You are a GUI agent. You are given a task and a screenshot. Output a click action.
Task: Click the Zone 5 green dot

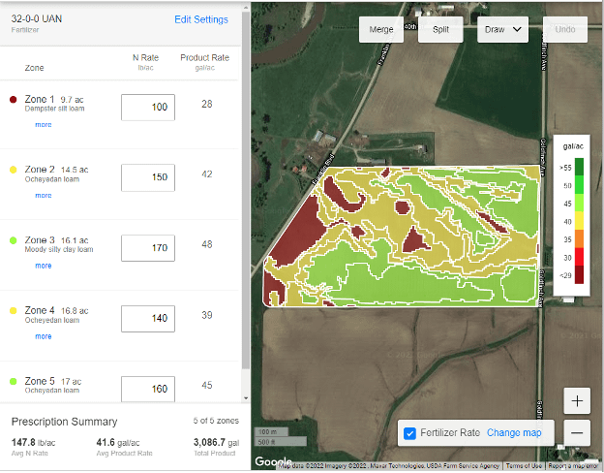(13, 381)
